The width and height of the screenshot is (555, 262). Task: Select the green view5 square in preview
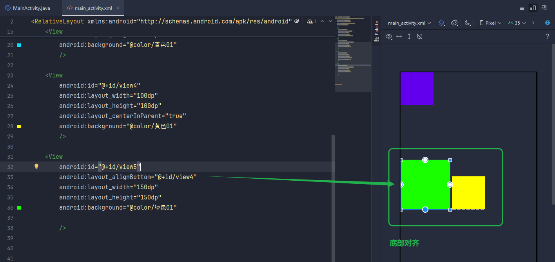(x=425, y=185)
